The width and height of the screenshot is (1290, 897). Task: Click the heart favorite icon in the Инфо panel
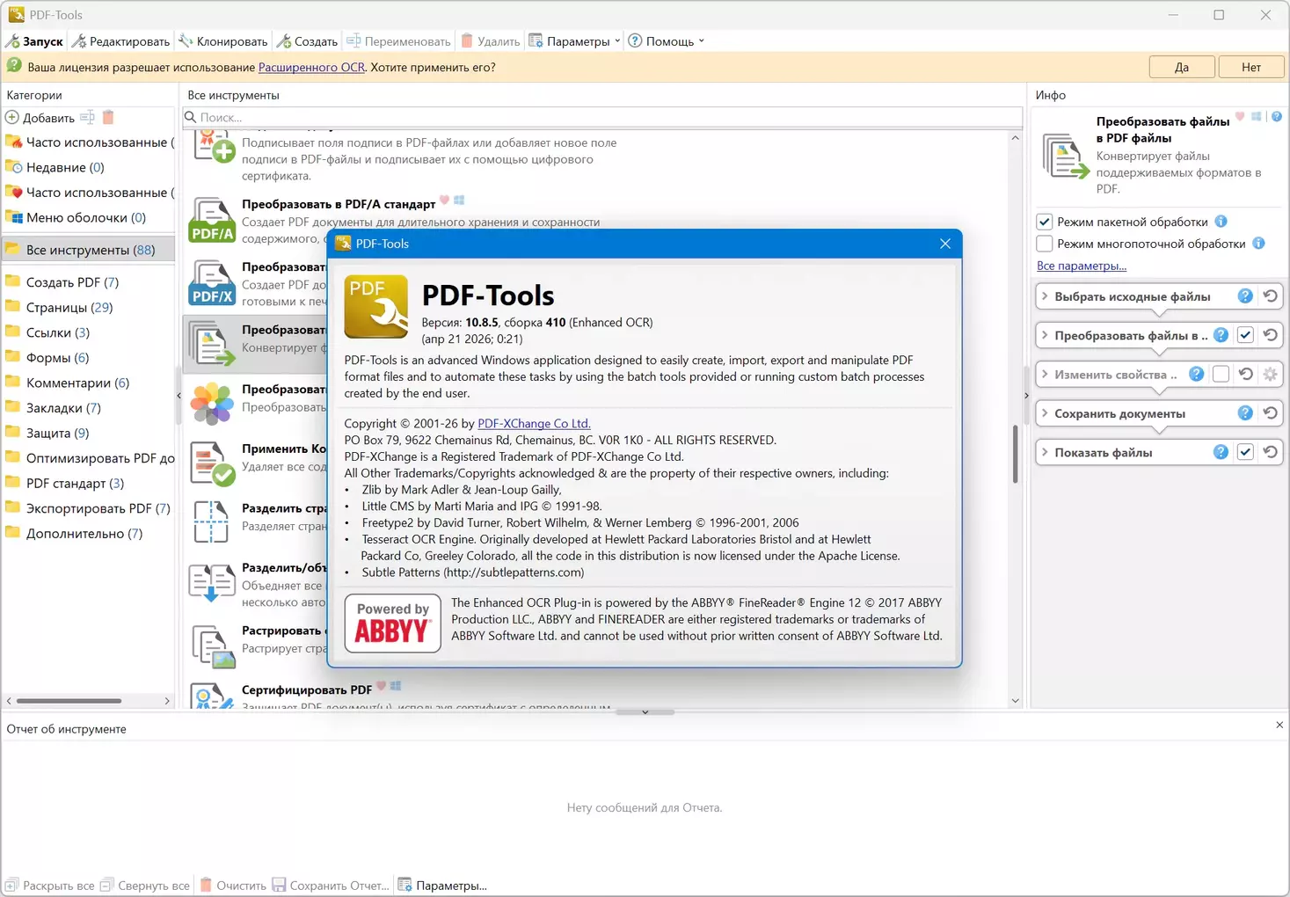click(x=1240, y=117)
